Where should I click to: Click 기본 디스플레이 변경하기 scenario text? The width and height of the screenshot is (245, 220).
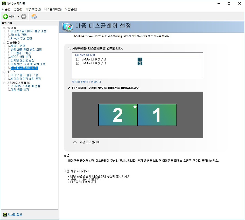[x=86, y=179]
